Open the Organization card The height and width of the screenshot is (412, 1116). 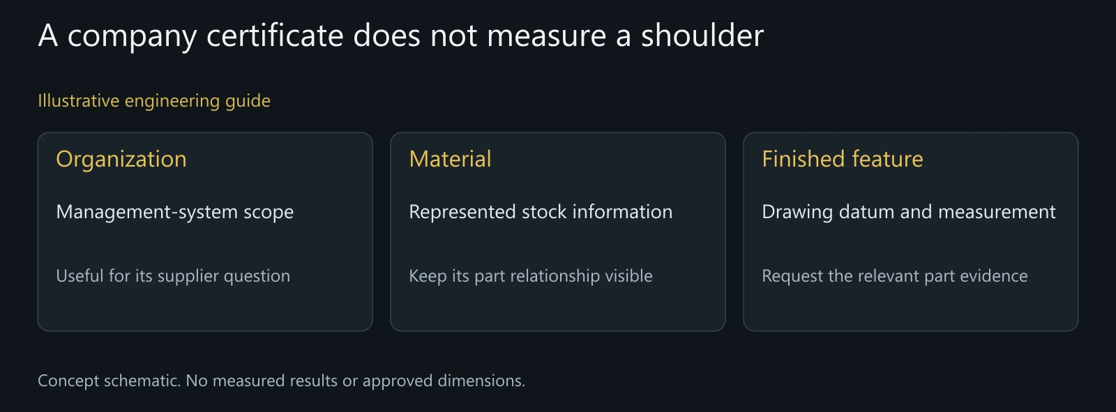205,231
